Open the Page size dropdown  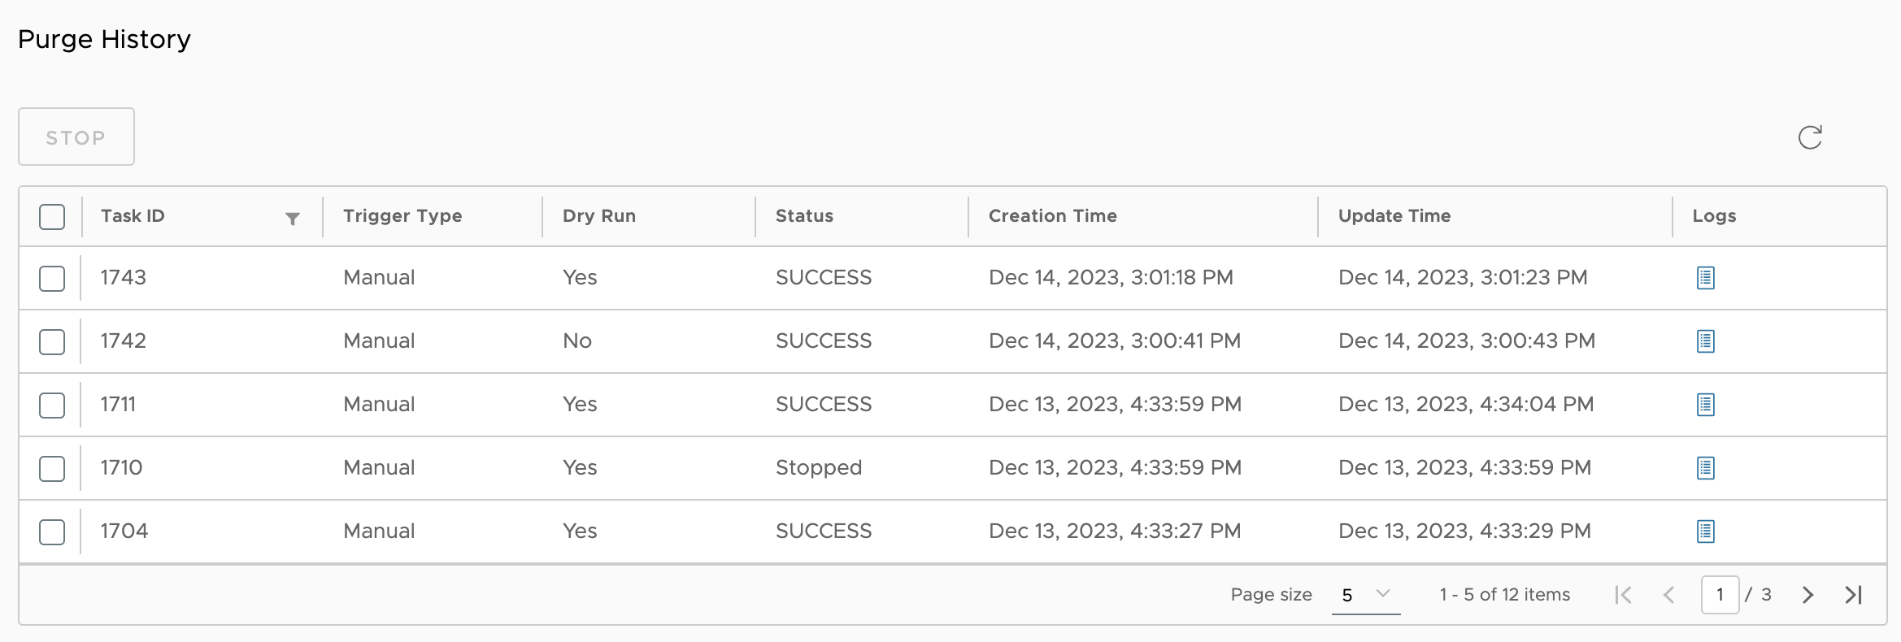[x=1366, y=595]
